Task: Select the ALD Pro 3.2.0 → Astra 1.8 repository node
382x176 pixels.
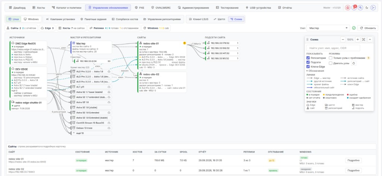Action: tap(91, 71)
